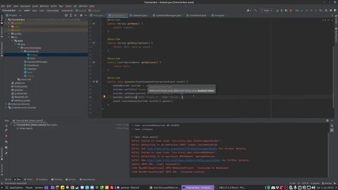Open the Services tool window tab
338x190 pixels.
71,179
